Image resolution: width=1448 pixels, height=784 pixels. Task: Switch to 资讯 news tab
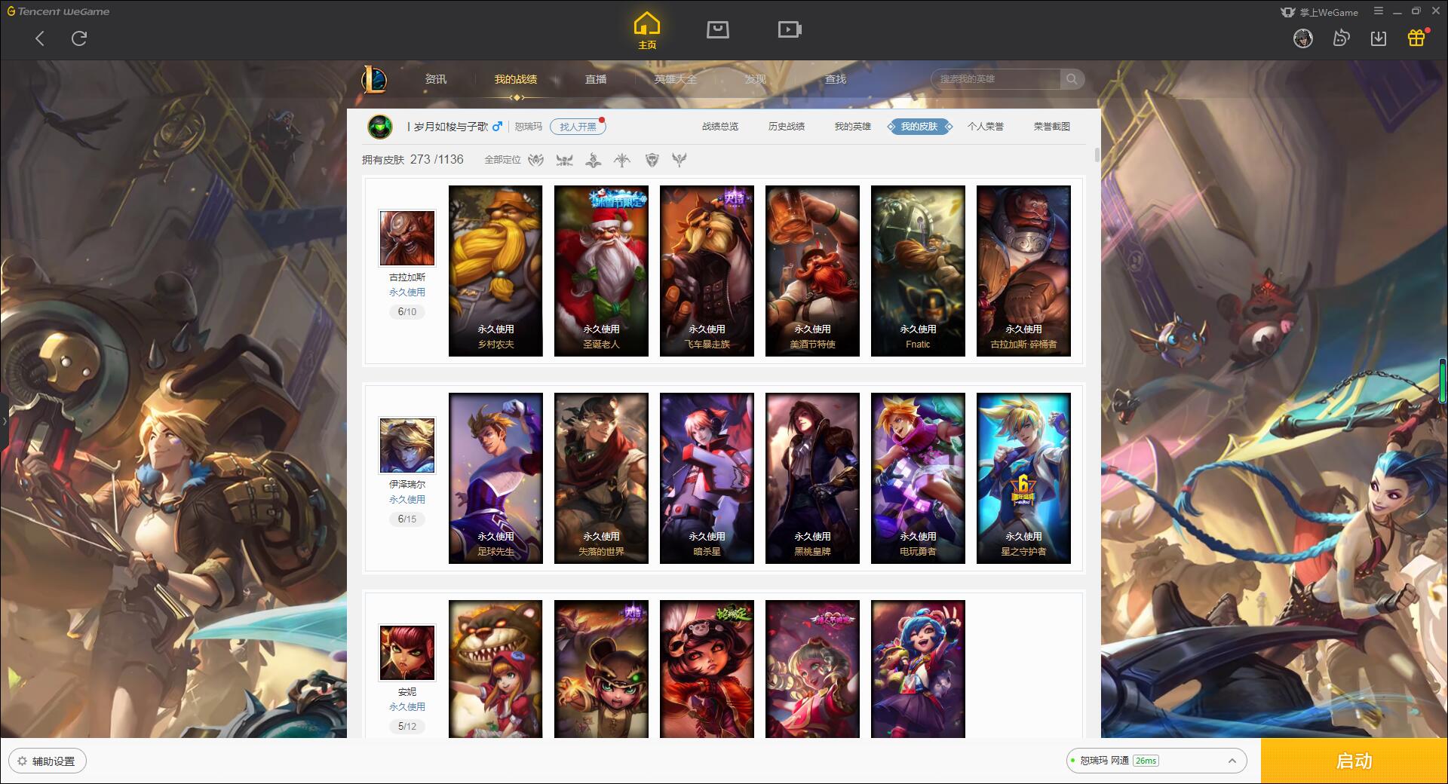[435, 79]
